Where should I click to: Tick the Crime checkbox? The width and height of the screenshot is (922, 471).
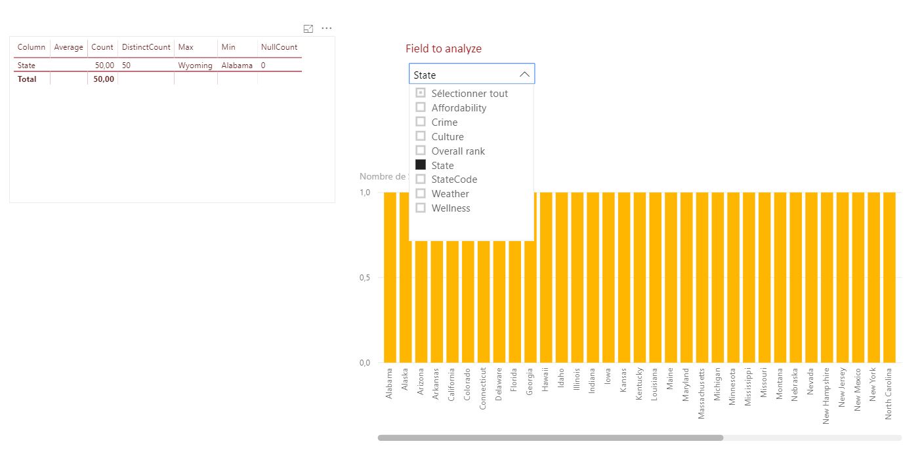pyautogui.click(x=421, y=122)
